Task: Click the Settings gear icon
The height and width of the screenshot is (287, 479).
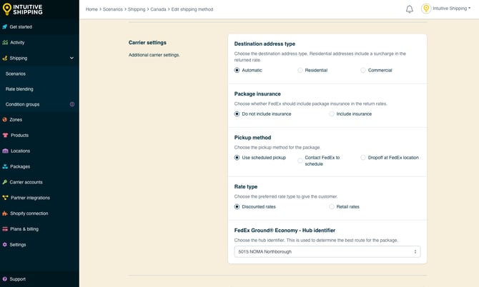Action: pos(4,244)
